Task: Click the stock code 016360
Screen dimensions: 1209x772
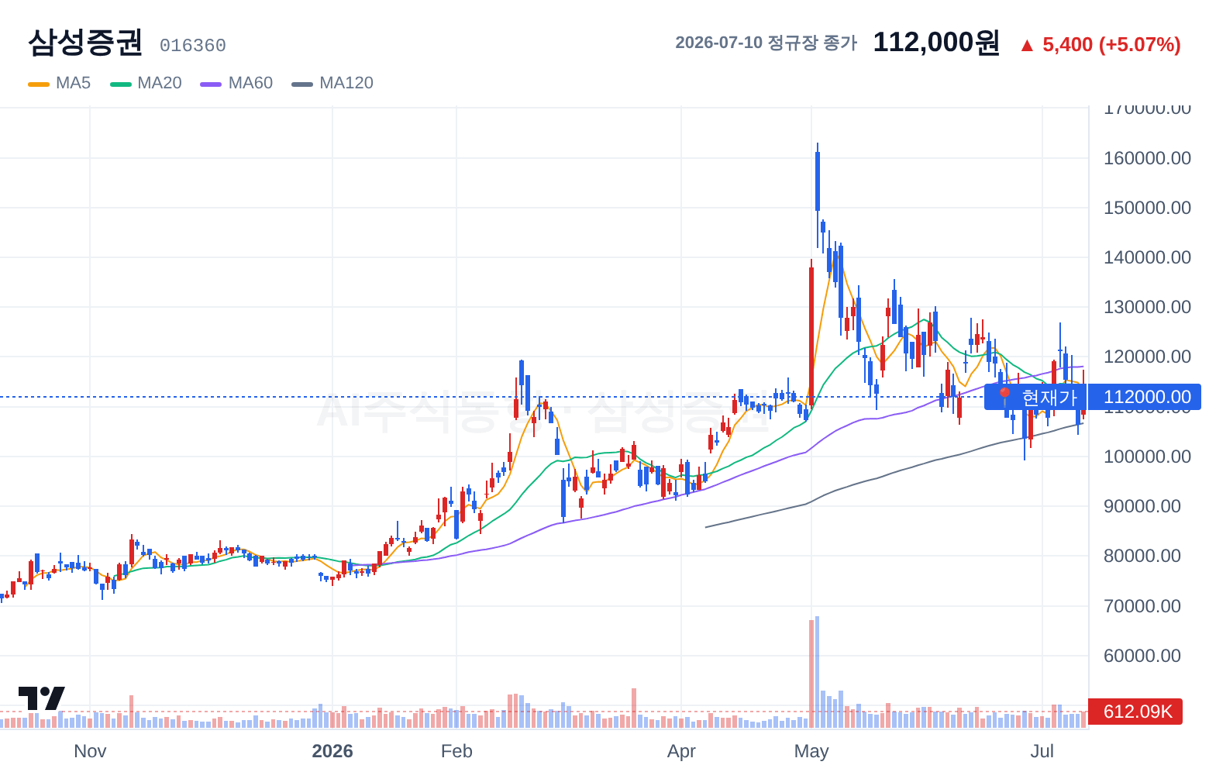Action: tap(193, 46)
